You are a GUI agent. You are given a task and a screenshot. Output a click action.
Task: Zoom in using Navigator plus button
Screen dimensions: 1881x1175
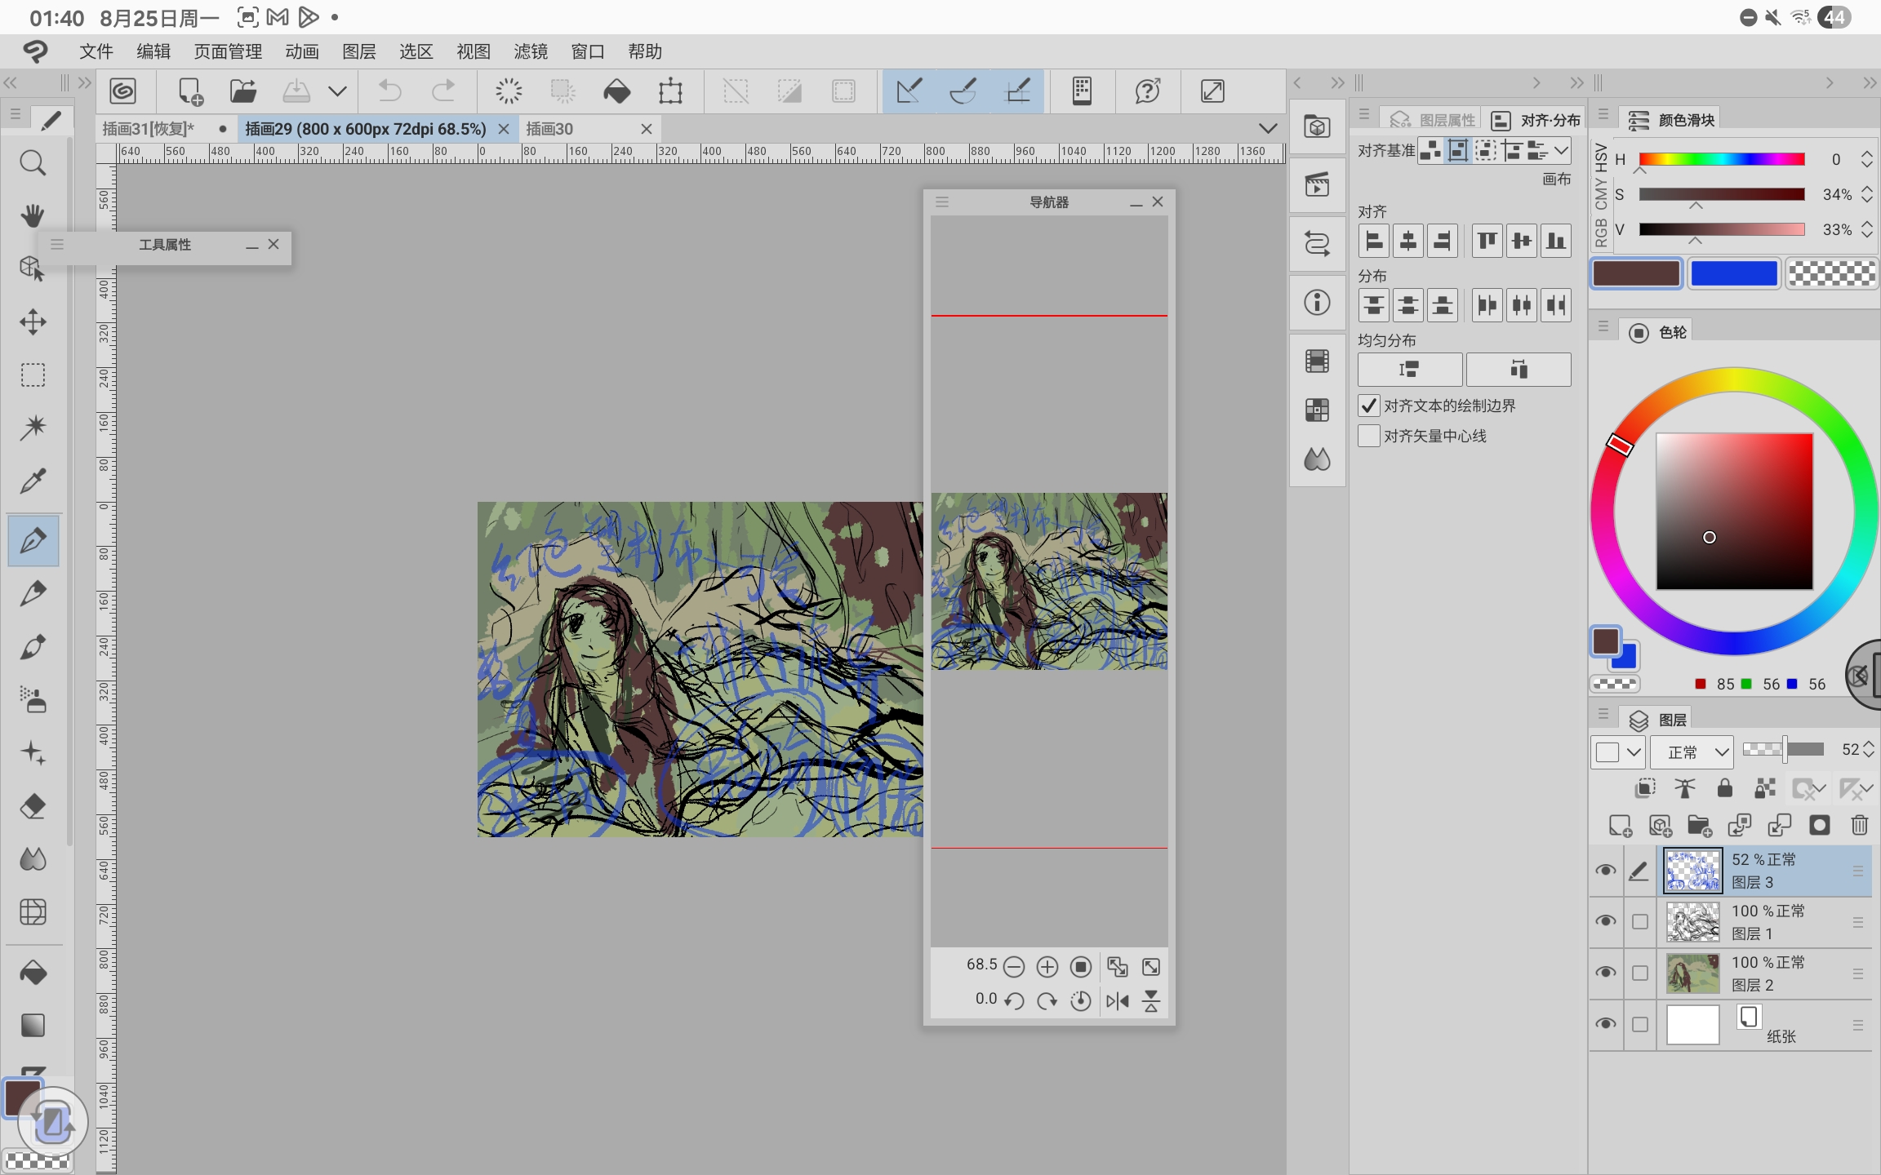1047,967
